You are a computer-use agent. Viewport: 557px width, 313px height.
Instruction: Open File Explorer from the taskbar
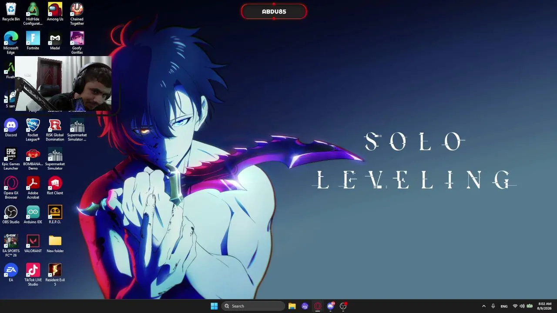click(x=292, y=306)
